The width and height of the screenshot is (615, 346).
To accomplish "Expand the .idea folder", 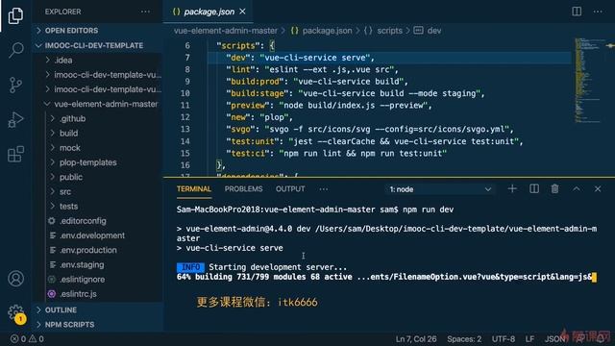I will click(97, 60).
